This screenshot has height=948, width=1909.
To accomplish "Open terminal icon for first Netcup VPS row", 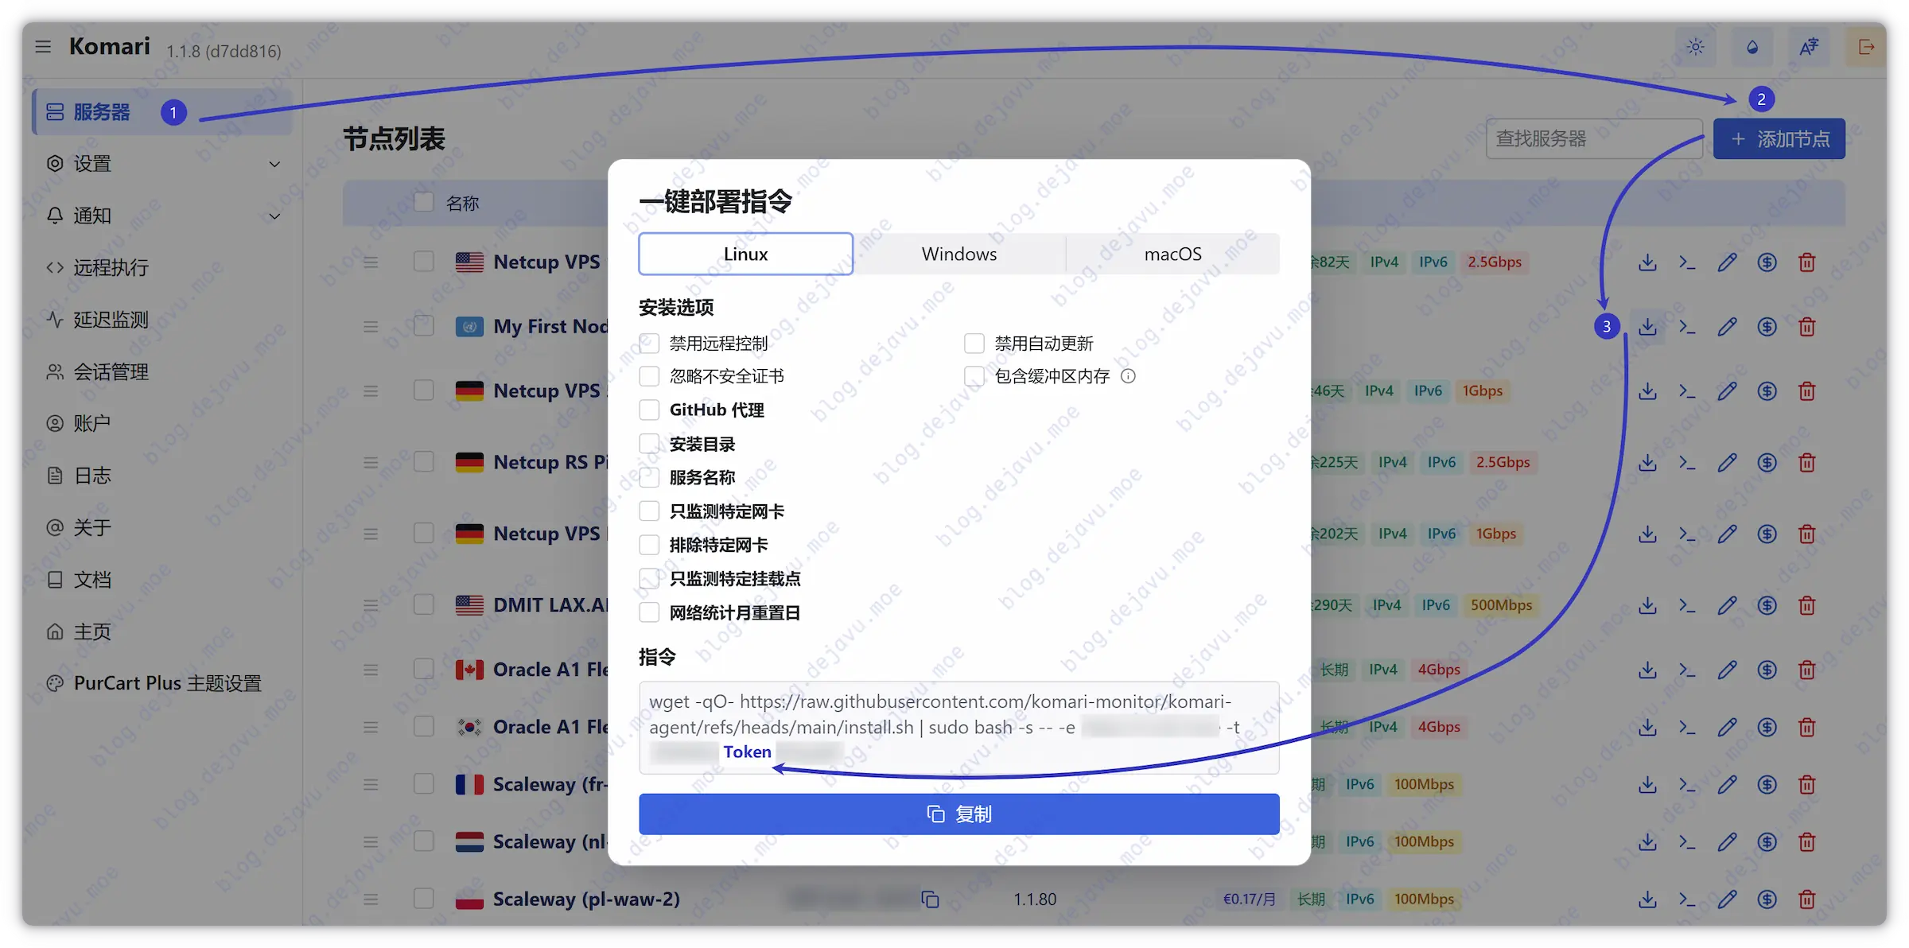I will pos(1686,262).
